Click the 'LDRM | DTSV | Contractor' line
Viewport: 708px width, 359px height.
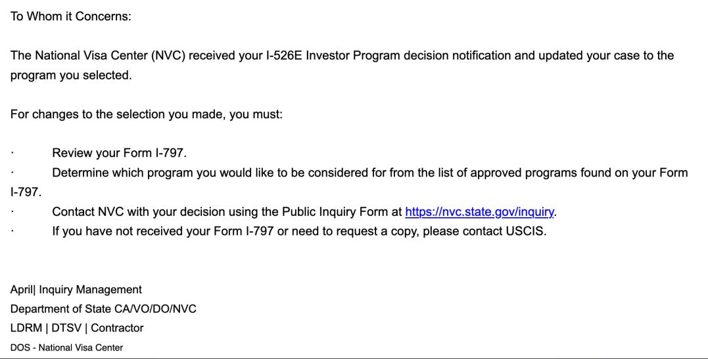[77, 328]
